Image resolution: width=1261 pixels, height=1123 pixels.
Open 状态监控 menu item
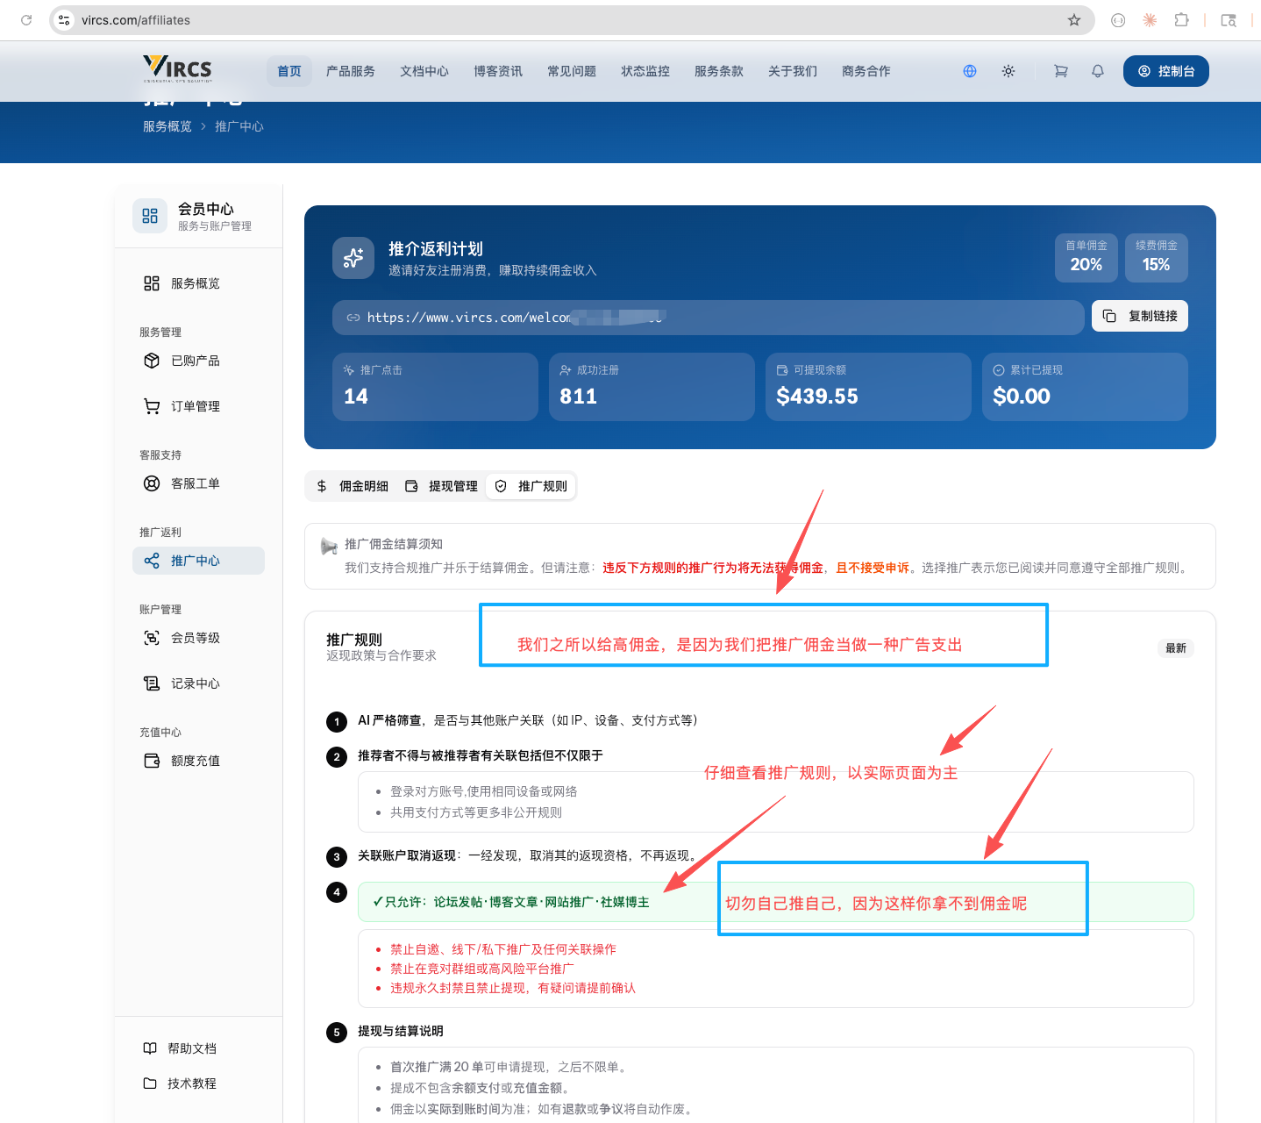[x=645, y=71]
